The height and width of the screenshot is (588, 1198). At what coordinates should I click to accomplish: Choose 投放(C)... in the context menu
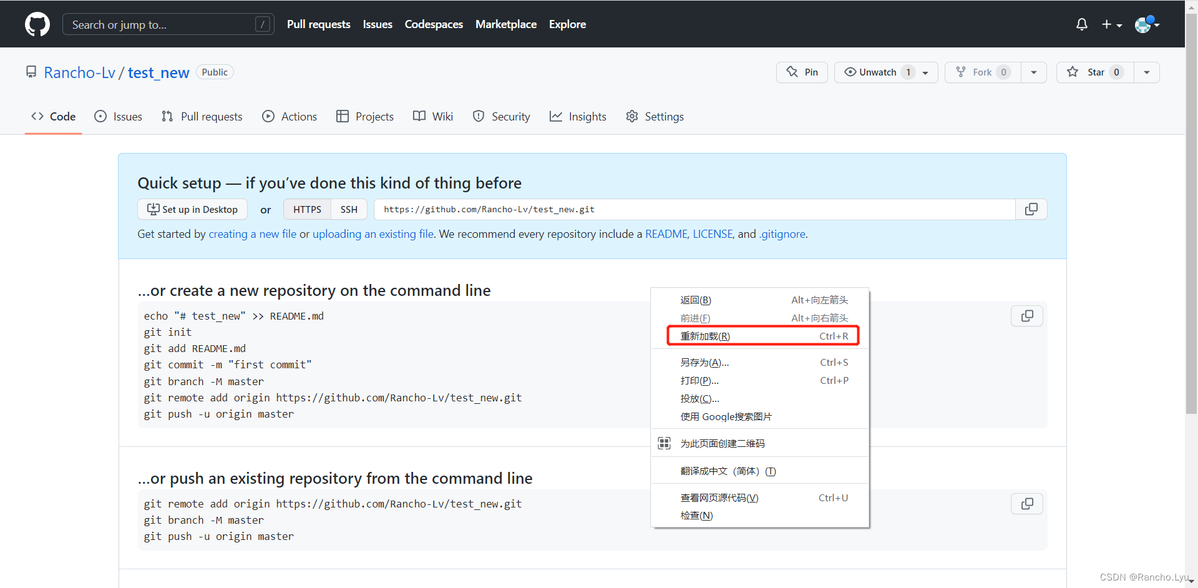pos(760,399)
